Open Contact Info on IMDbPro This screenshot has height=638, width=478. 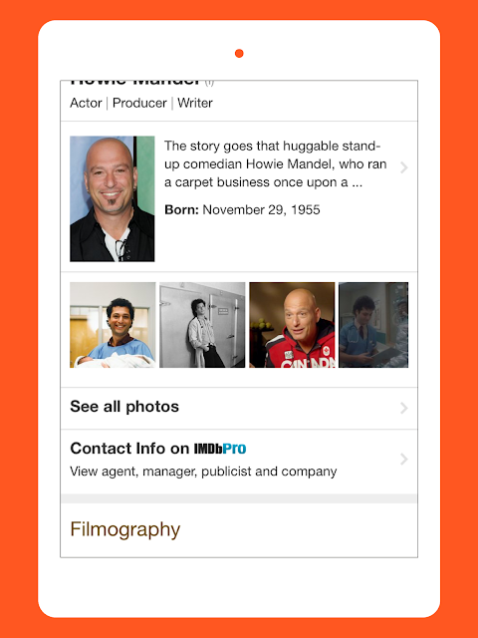point(239,461)
